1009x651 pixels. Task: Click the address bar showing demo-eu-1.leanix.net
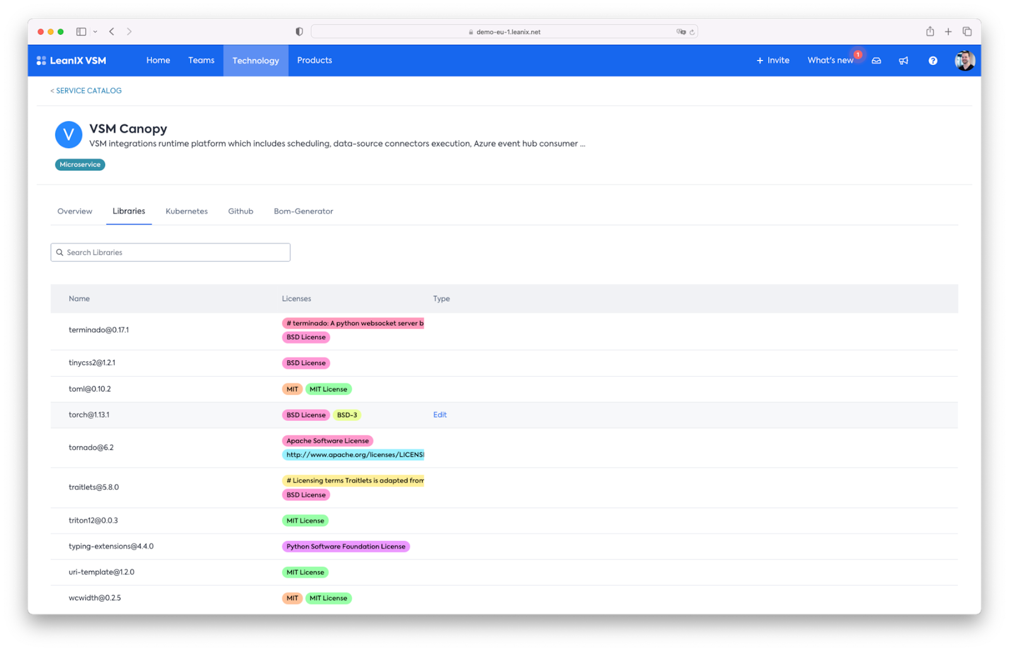(504, 32)
